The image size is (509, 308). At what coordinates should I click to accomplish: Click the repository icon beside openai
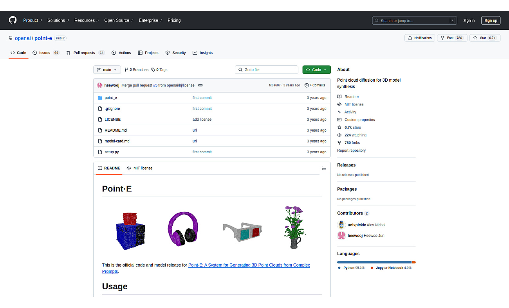(11, 38)
